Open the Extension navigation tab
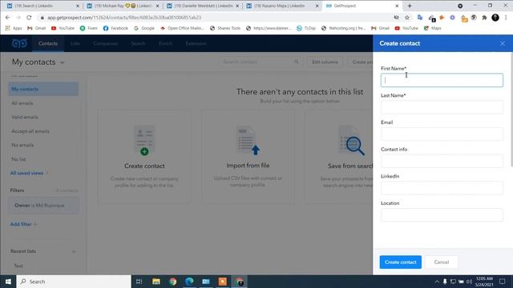Viewport: 513px width, 288px height. [196, 43]
